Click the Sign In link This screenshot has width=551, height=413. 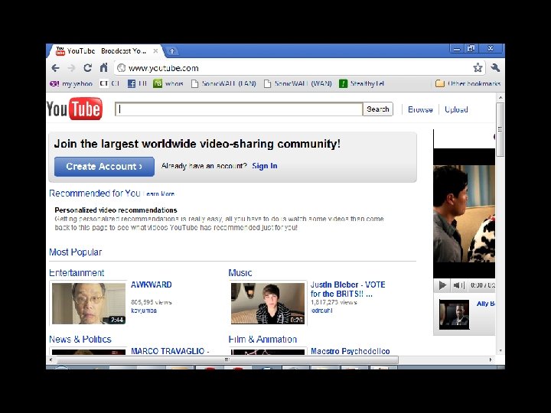265,166
